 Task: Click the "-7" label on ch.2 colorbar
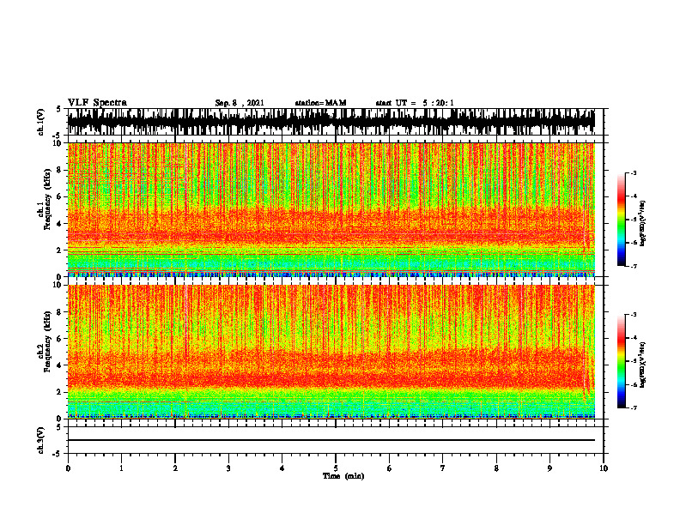(x=632, y=407)
